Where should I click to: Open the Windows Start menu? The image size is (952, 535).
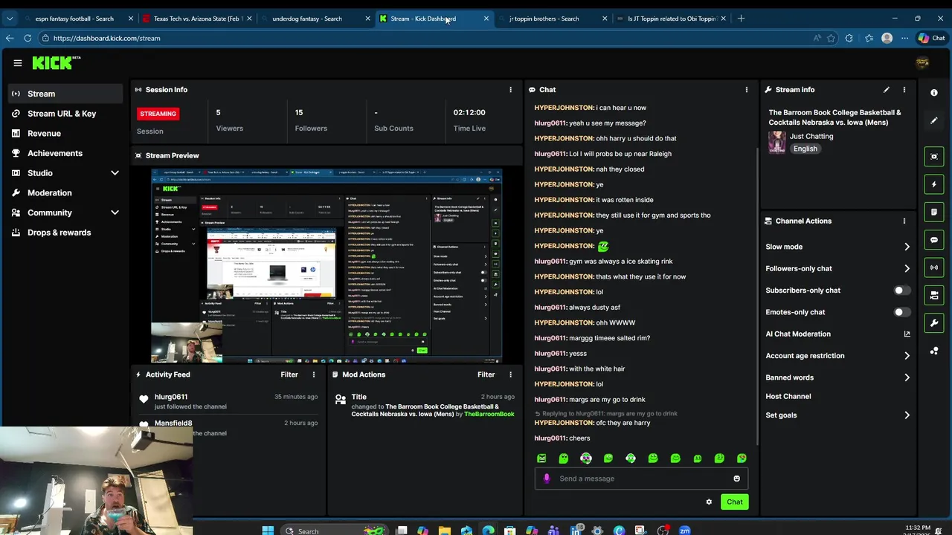[268, 531]
